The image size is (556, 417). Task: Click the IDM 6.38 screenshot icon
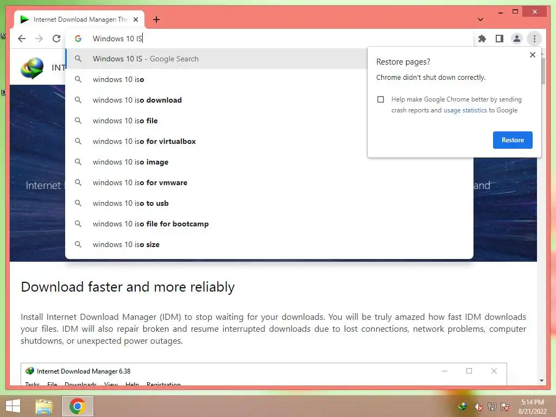point(30,371)
